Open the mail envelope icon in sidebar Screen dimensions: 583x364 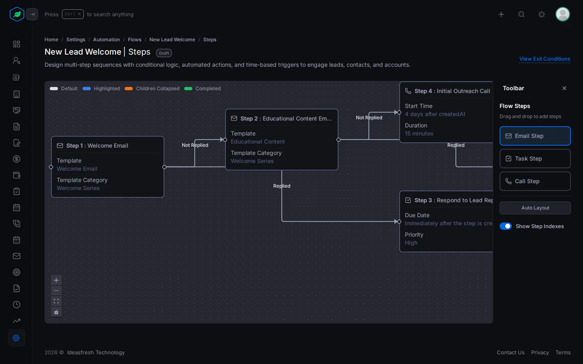pos(17,256)
